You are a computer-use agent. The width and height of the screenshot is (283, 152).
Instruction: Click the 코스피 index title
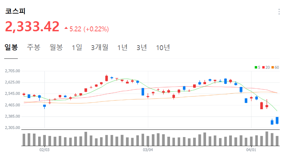15,11
